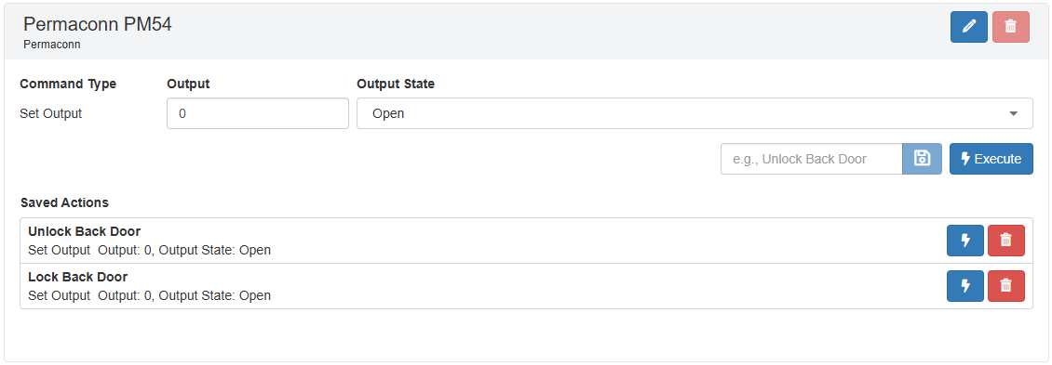
Task: Open the Output State dropdown
Action: point(695,113)
